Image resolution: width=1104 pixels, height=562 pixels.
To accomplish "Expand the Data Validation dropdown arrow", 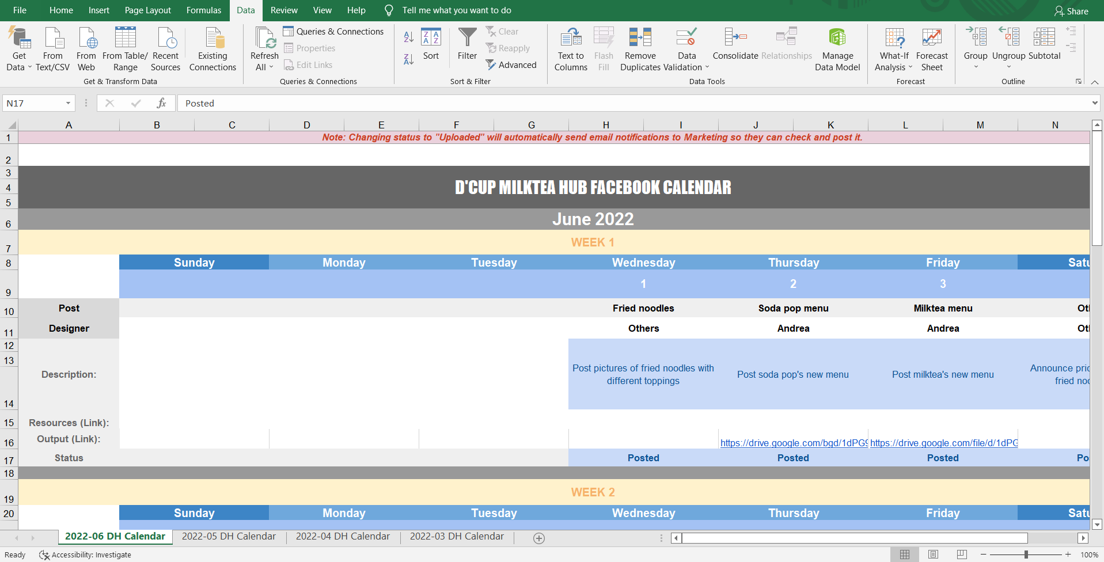I will point(707,67).
